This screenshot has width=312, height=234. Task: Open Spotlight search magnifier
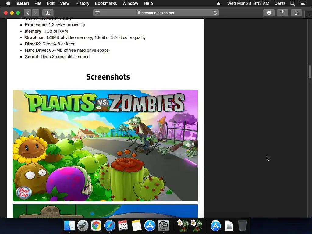pos(292,3)
